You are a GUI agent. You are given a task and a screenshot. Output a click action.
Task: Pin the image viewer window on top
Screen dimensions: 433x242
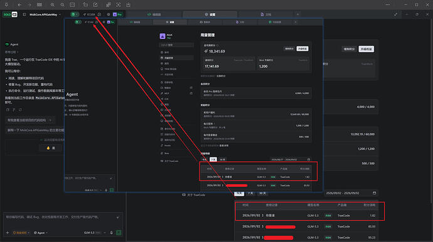click(x=7, y=4)
